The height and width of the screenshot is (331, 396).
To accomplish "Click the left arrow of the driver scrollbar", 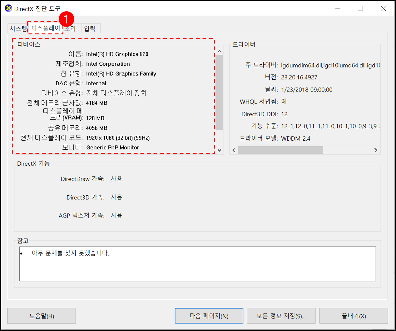I will pyautogui.click(x=234, y=150).
